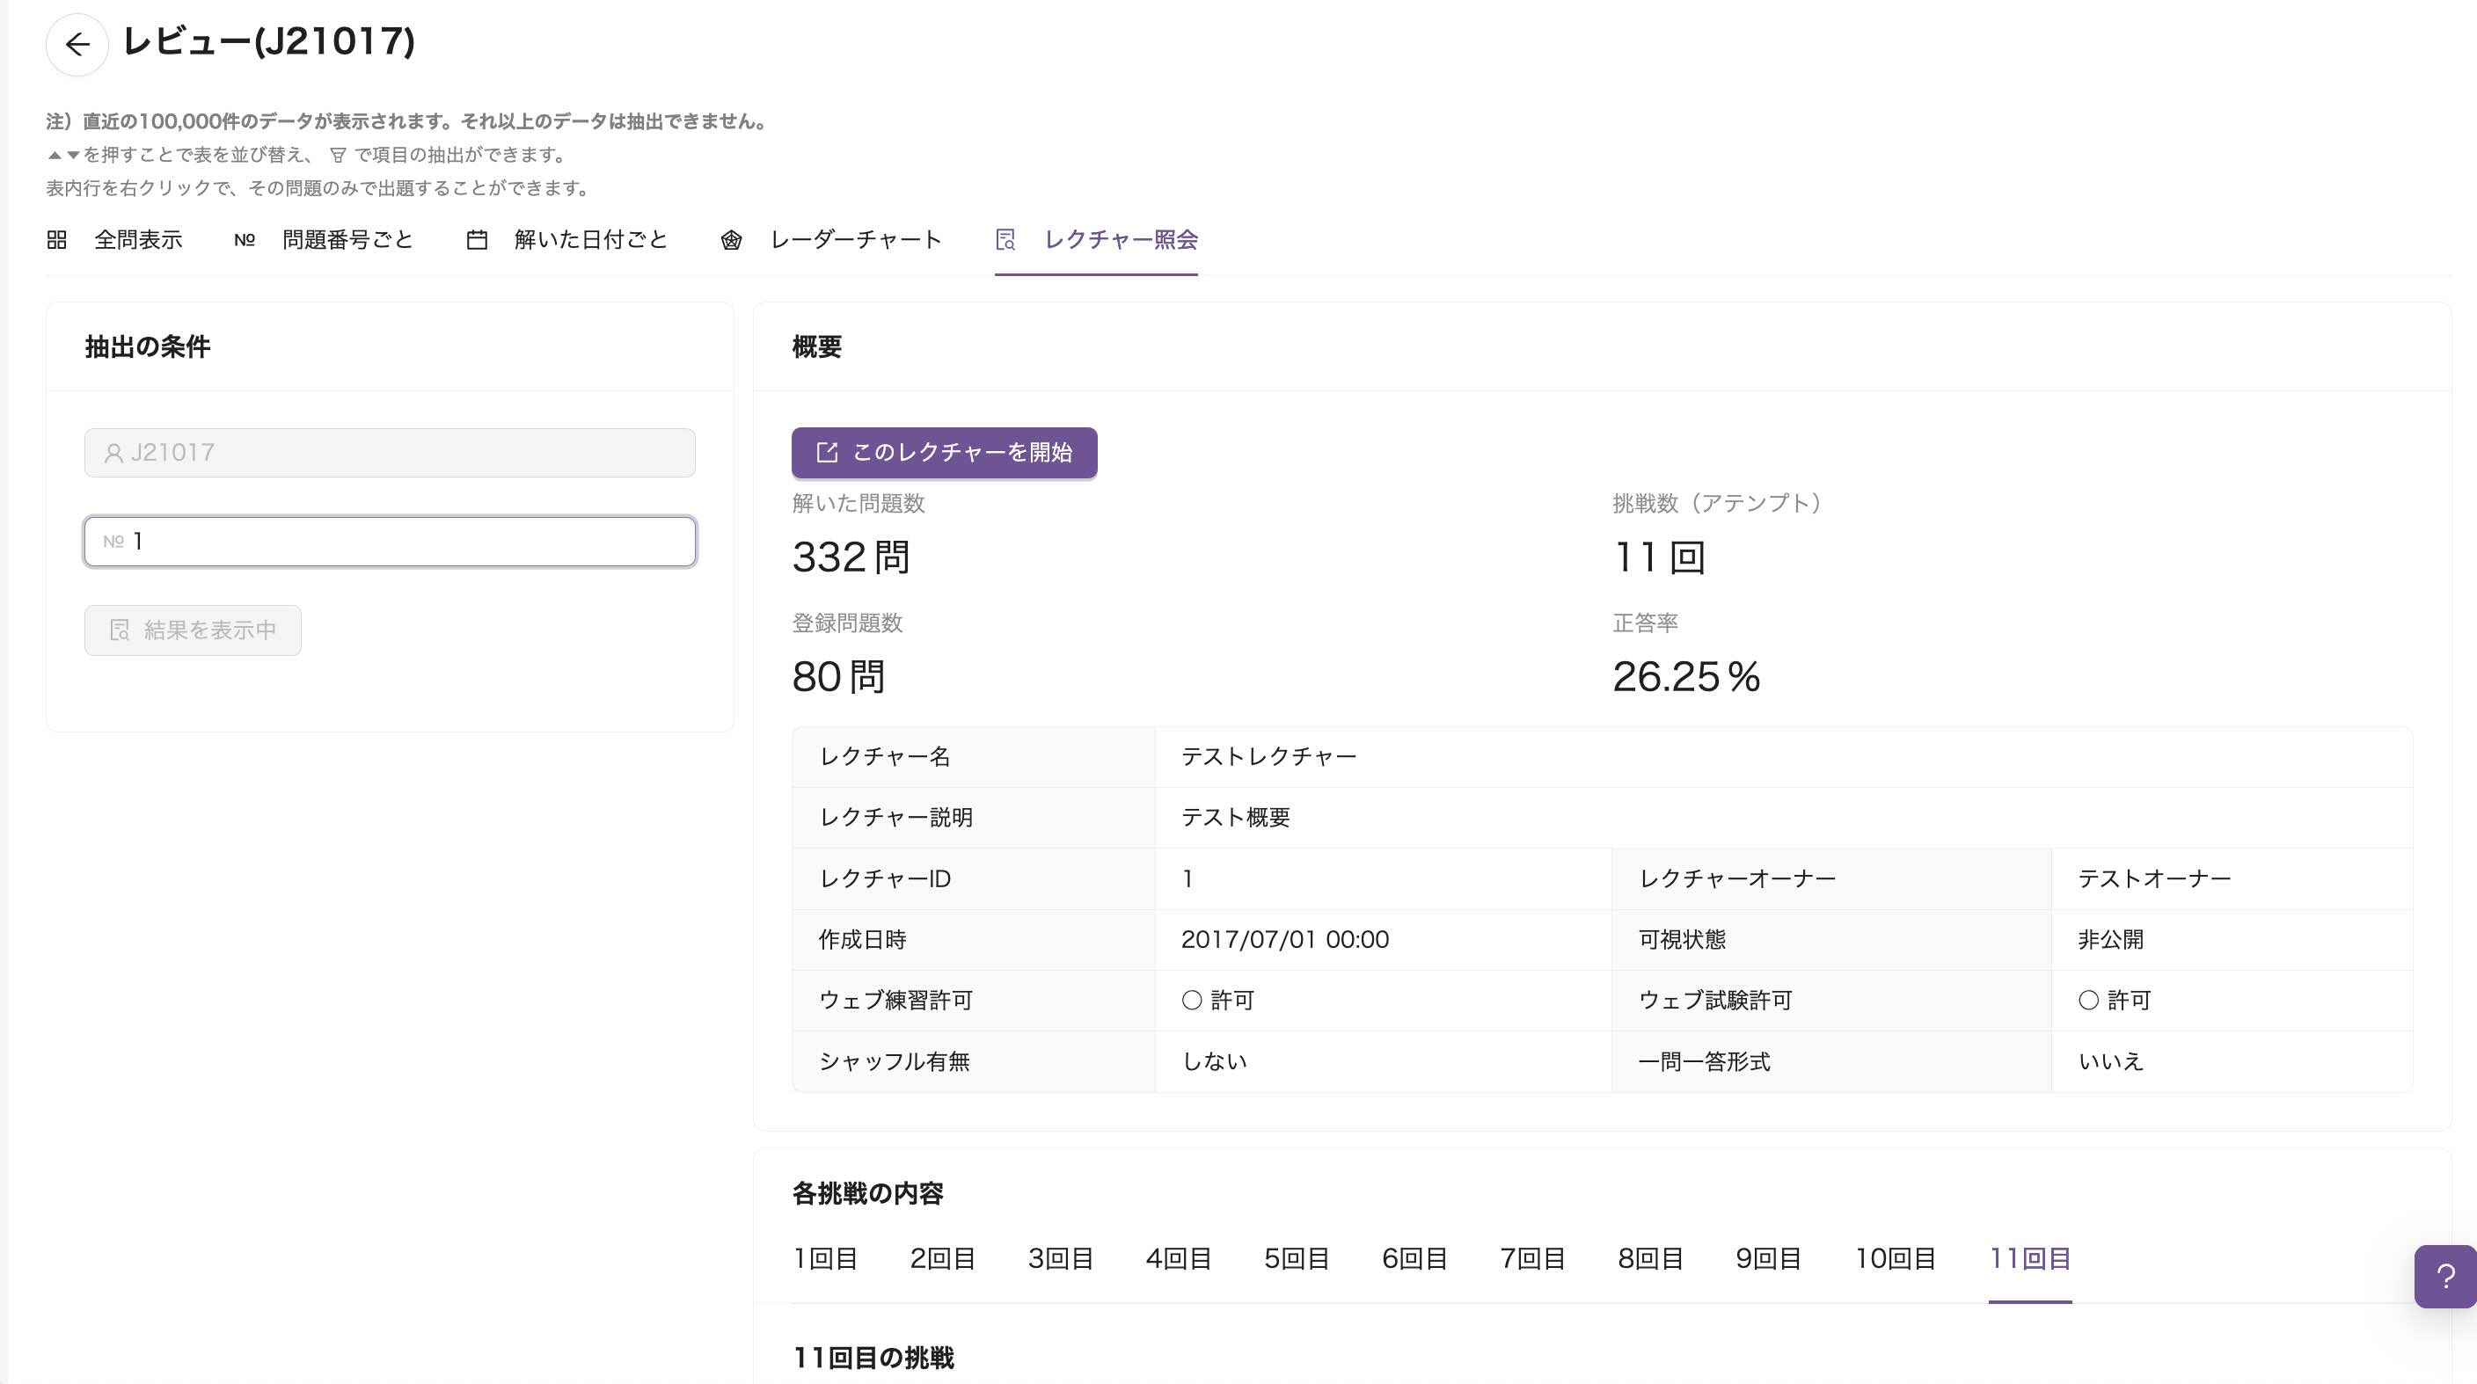This screenshot has height=1384, width=2477.
Task: Click the pentagon icon for レーダーチャート
Action: pos(733,240)
